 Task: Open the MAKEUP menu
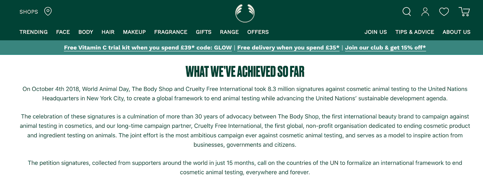[134, 32]
